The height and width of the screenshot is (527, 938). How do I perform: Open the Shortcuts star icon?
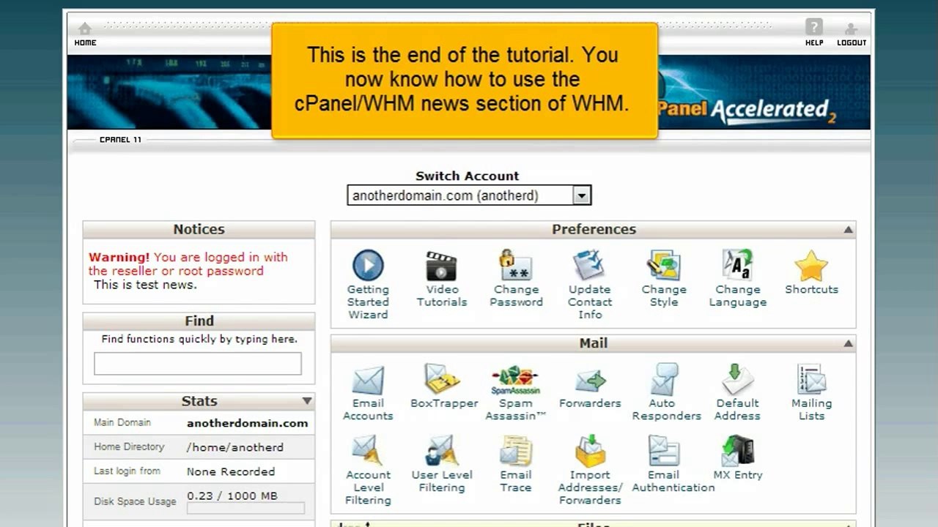click(x=811, y=266)
